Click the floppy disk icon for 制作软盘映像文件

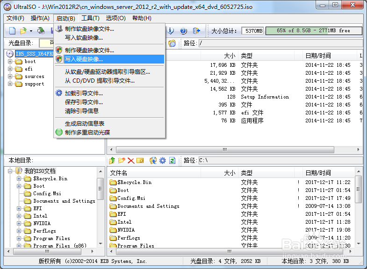[x=59, y=29]
